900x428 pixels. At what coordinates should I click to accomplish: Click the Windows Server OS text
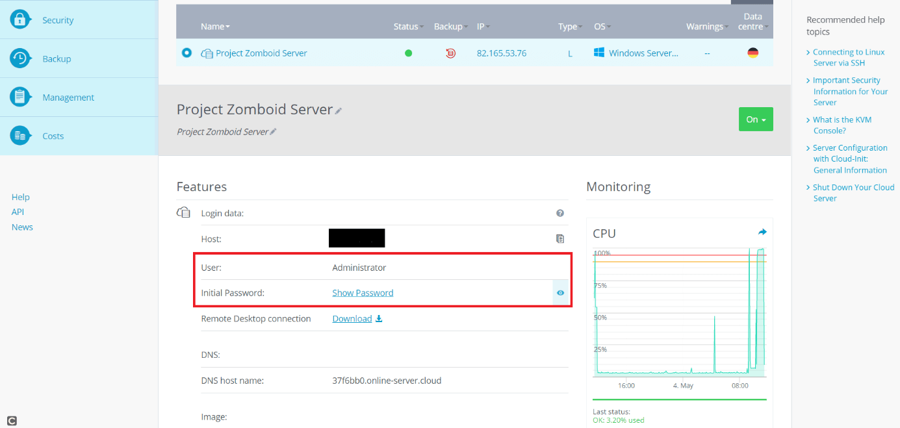coord(643,53)
